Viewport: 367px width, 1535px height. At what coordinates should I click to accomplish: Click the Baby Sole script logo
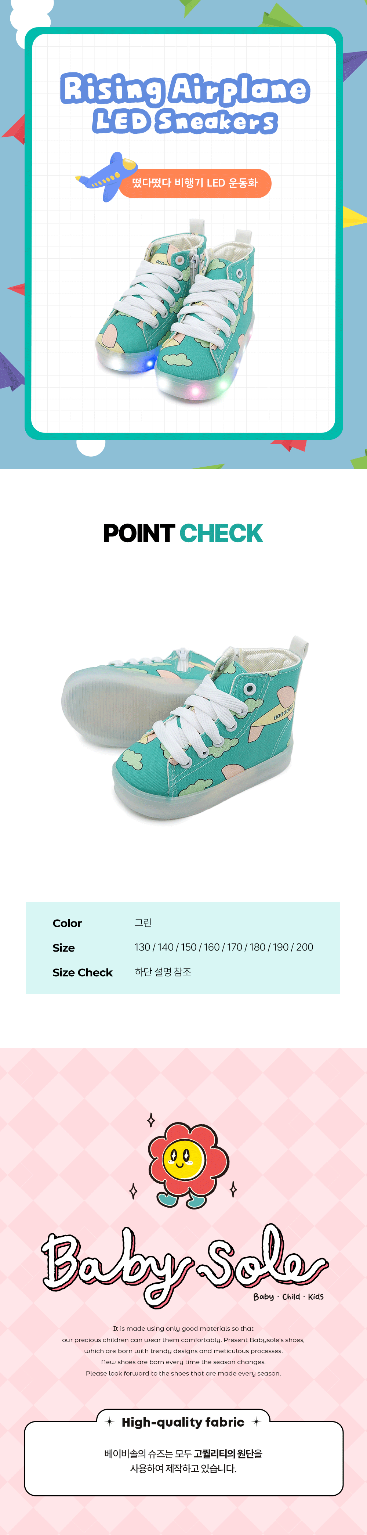(x=184, y=1266)
